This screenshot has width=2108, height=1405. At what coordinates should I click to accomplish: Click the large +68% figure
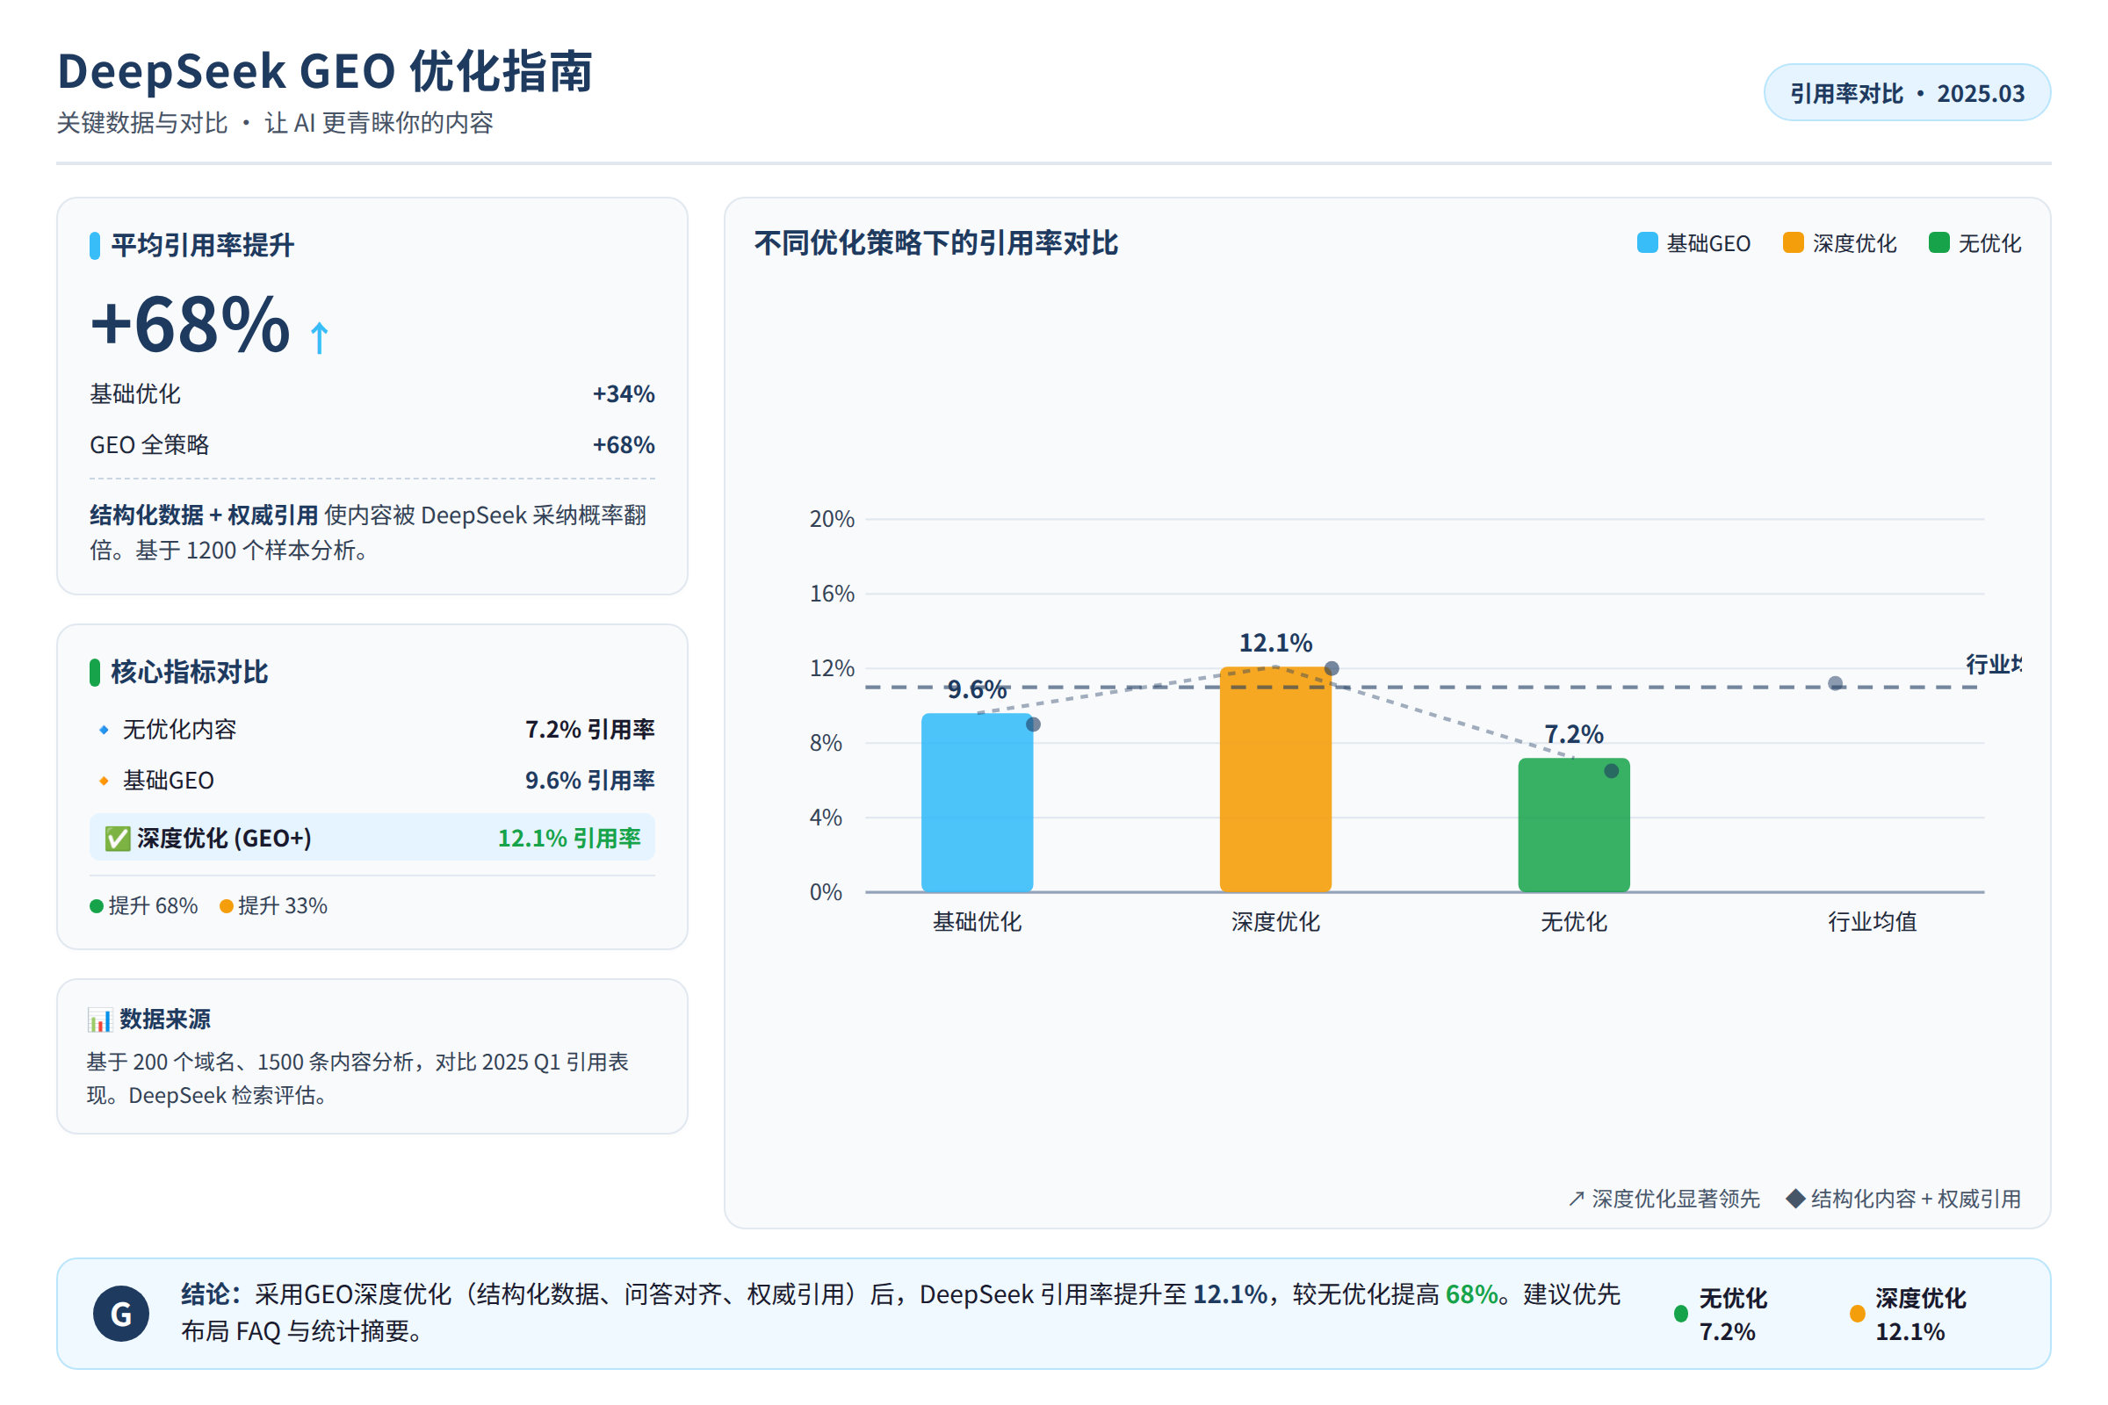[190, 324]
